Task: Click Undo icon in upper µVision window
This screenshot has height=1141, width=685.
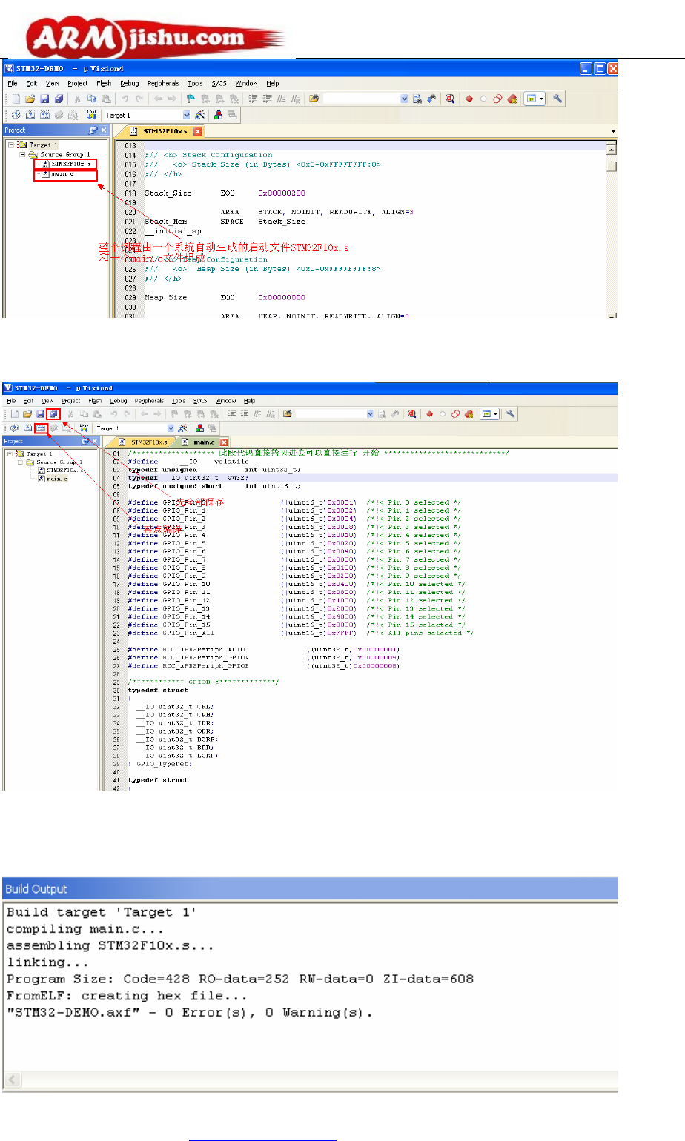Action: (125, 99)
